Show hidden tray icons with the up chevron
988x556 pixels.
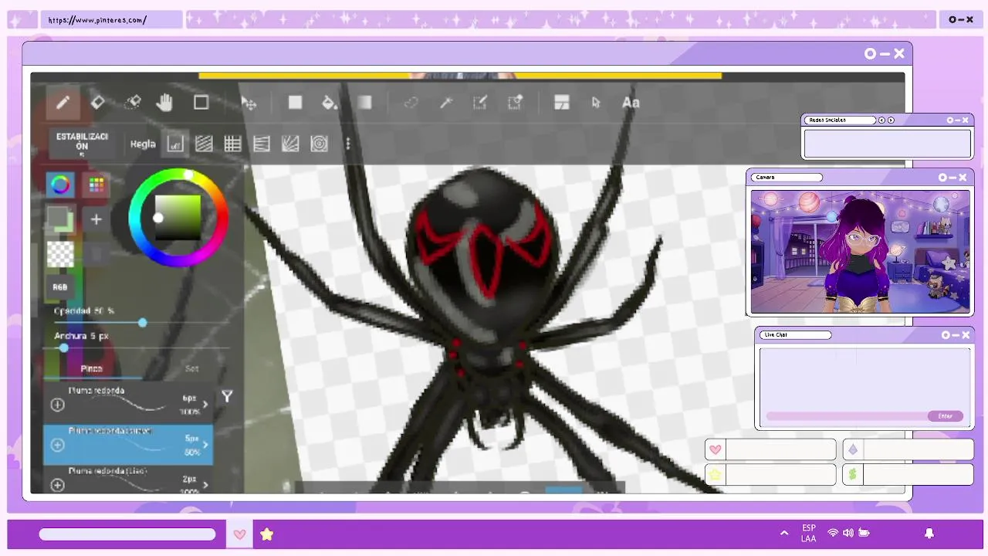[784, 533]
